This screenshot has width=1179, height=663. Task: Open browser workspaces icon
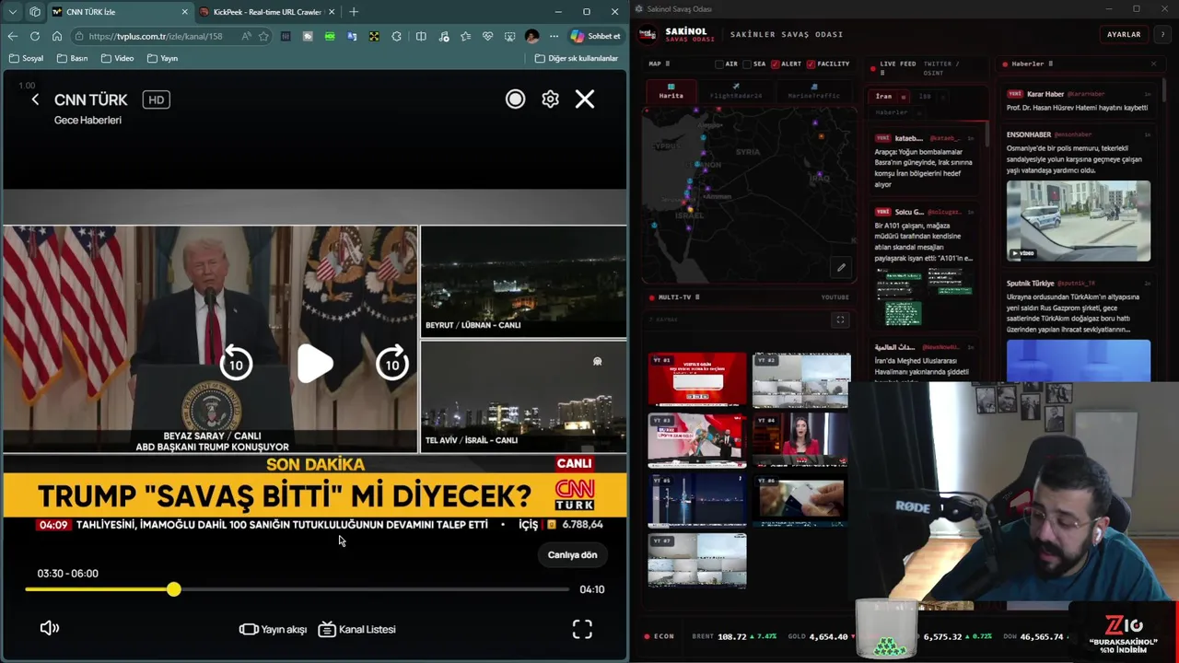pos(35,12)
